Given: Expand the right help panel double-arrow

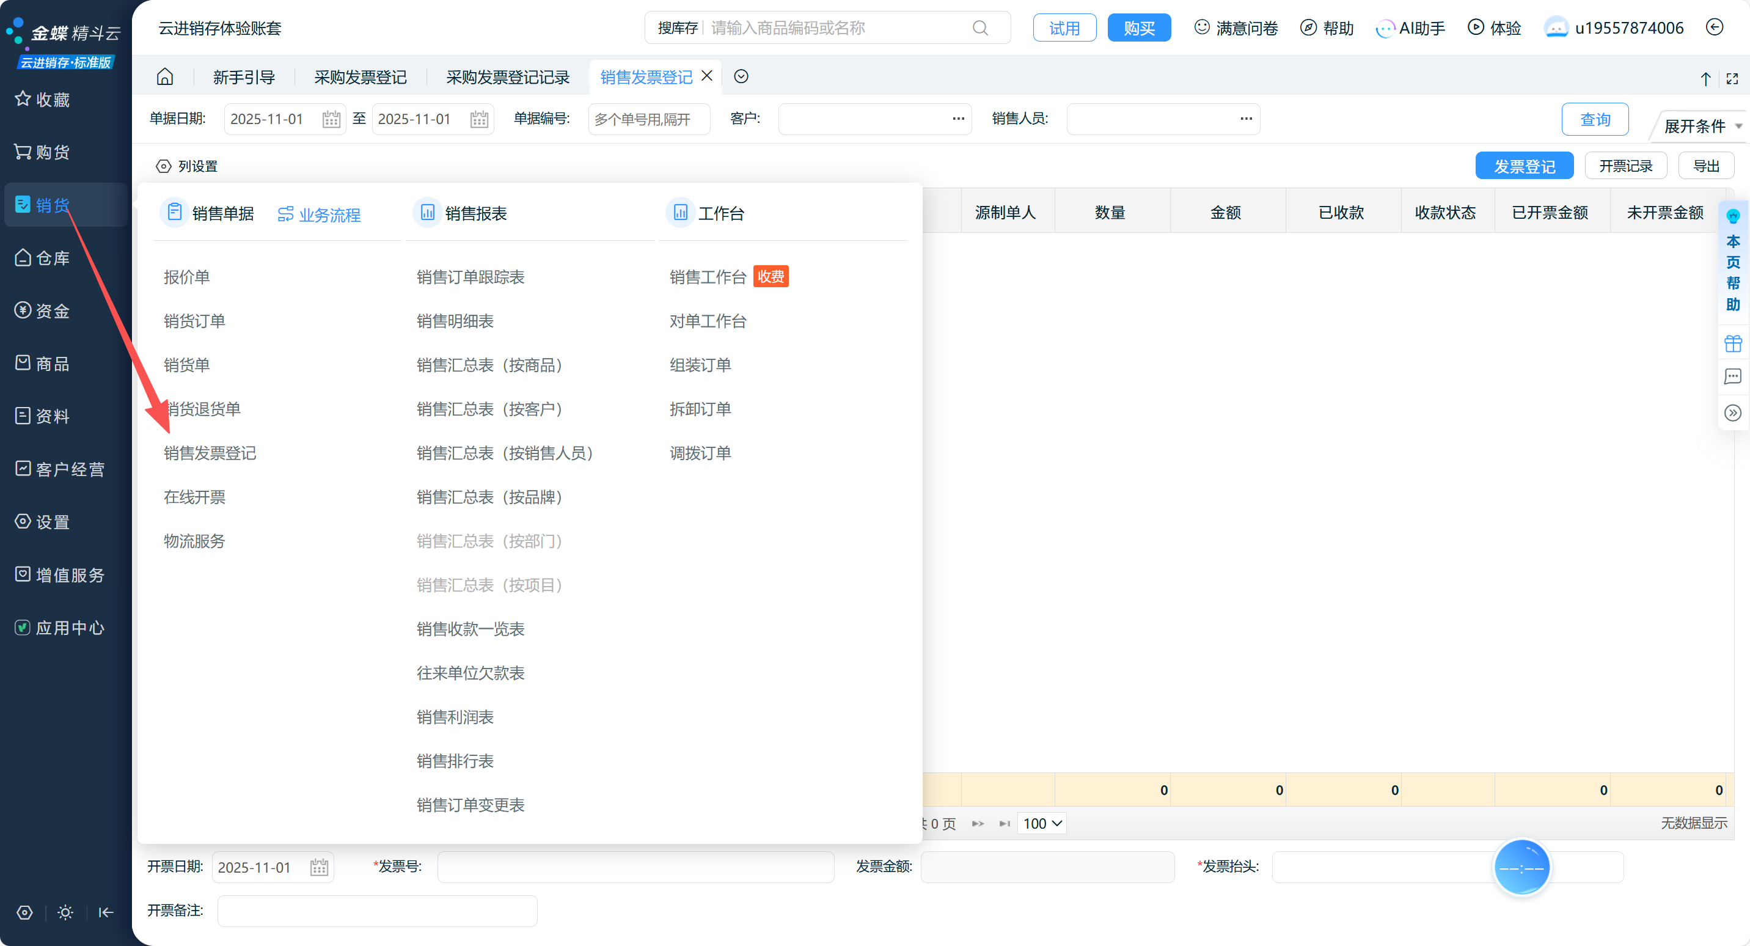Looking at the screenshot, I should (x=1732, y=413).
